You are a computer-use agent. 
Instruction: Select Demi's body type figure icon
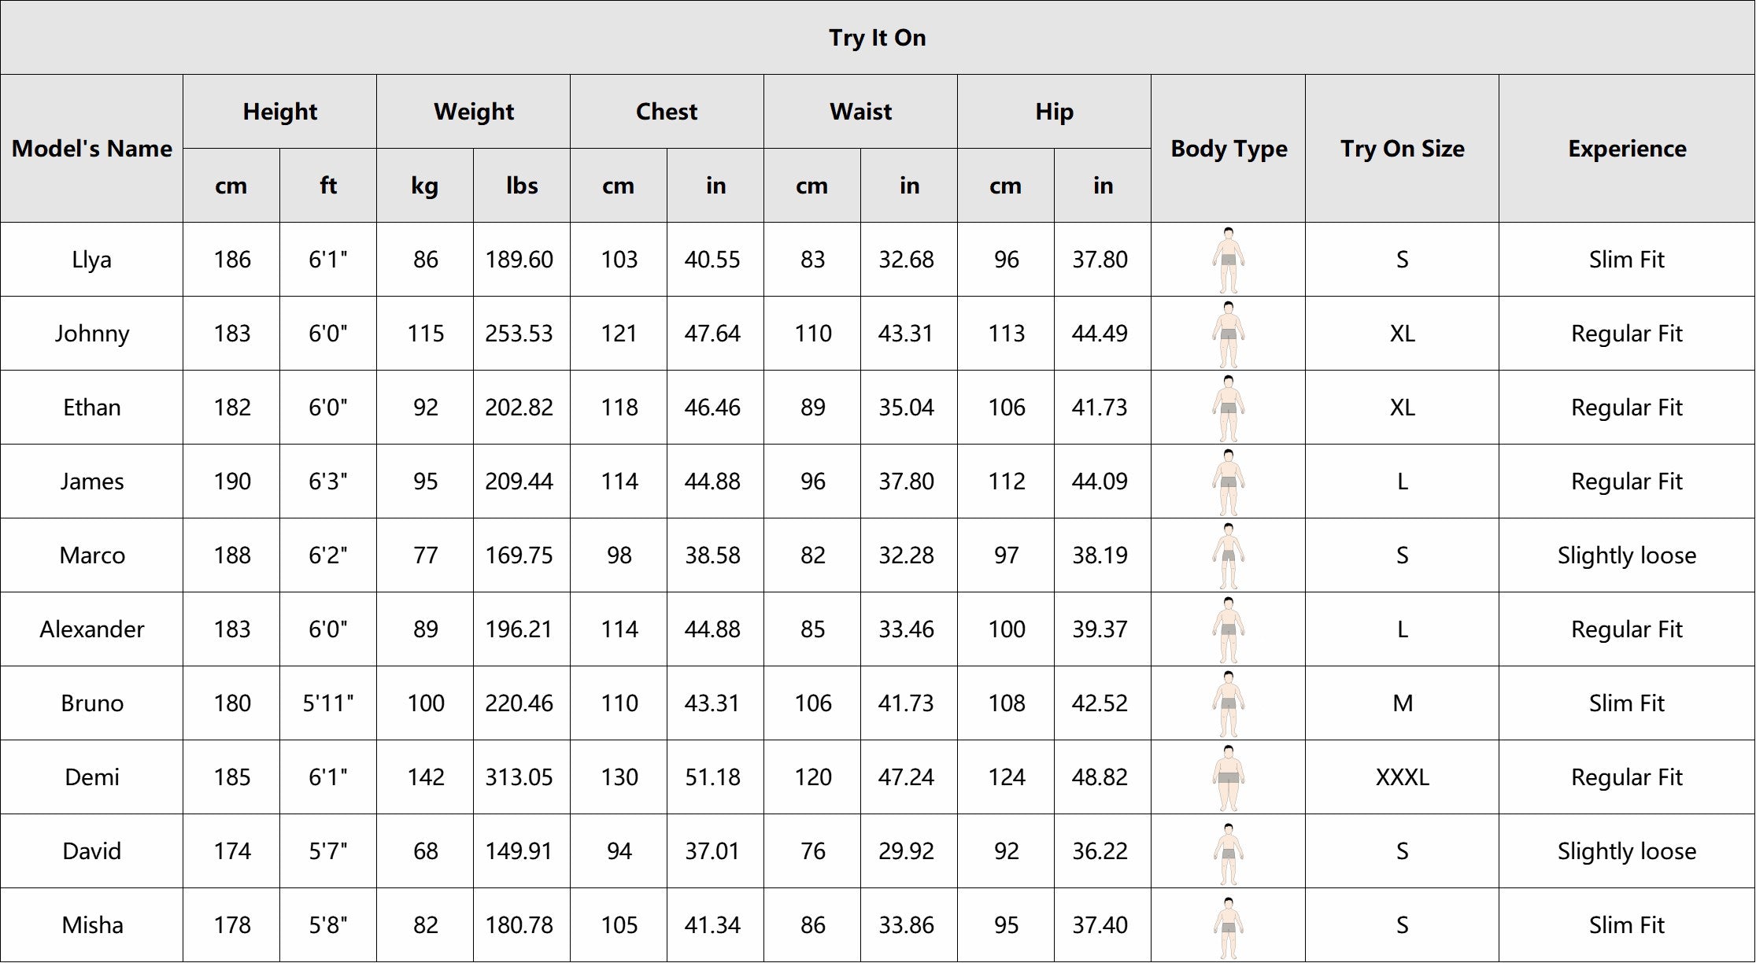(1228, 777)
